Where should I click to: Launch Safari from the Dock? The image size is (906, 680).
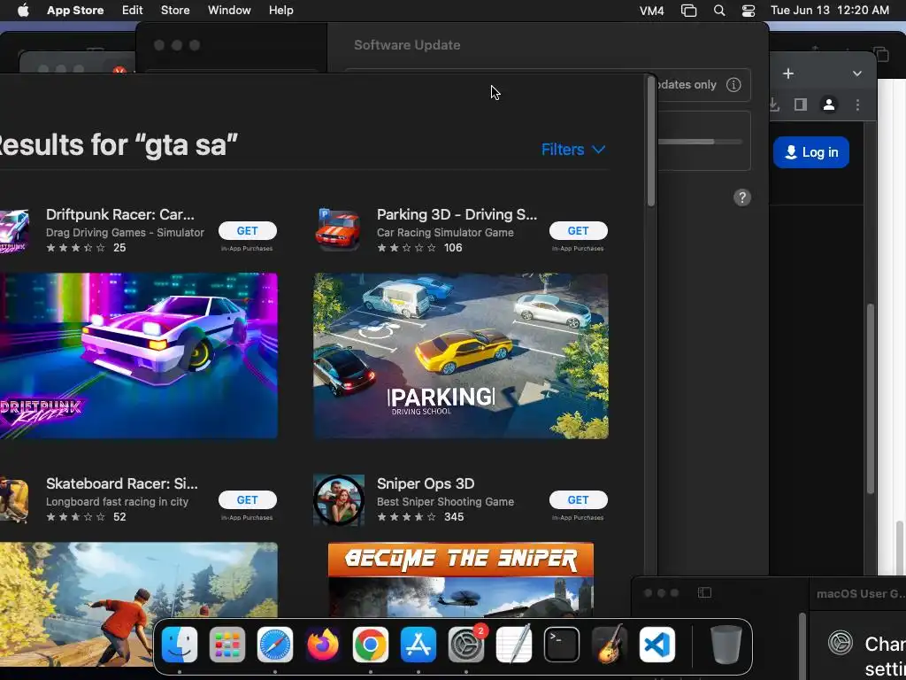[275, 645]
